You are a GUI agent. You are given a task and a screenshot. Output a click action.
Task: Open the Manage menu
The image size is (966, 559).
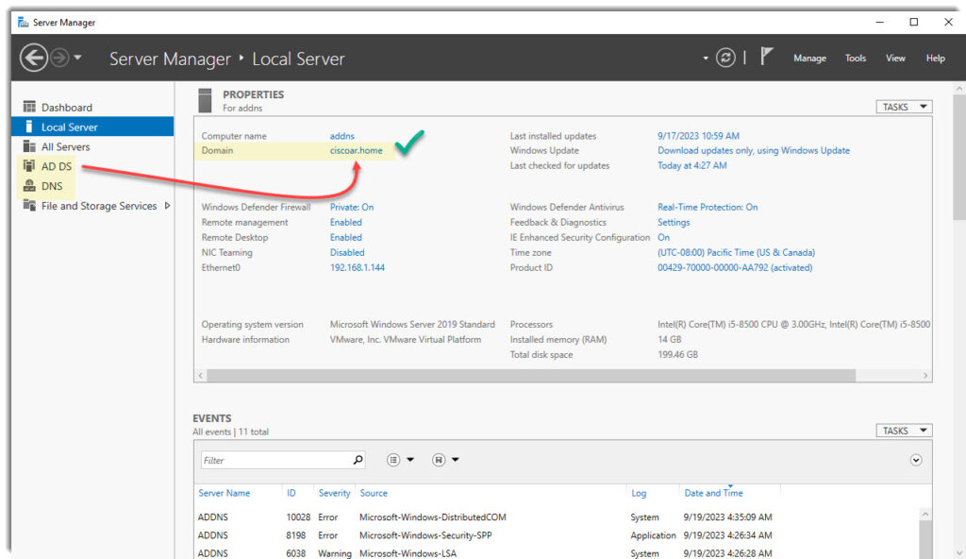[809, 58]
